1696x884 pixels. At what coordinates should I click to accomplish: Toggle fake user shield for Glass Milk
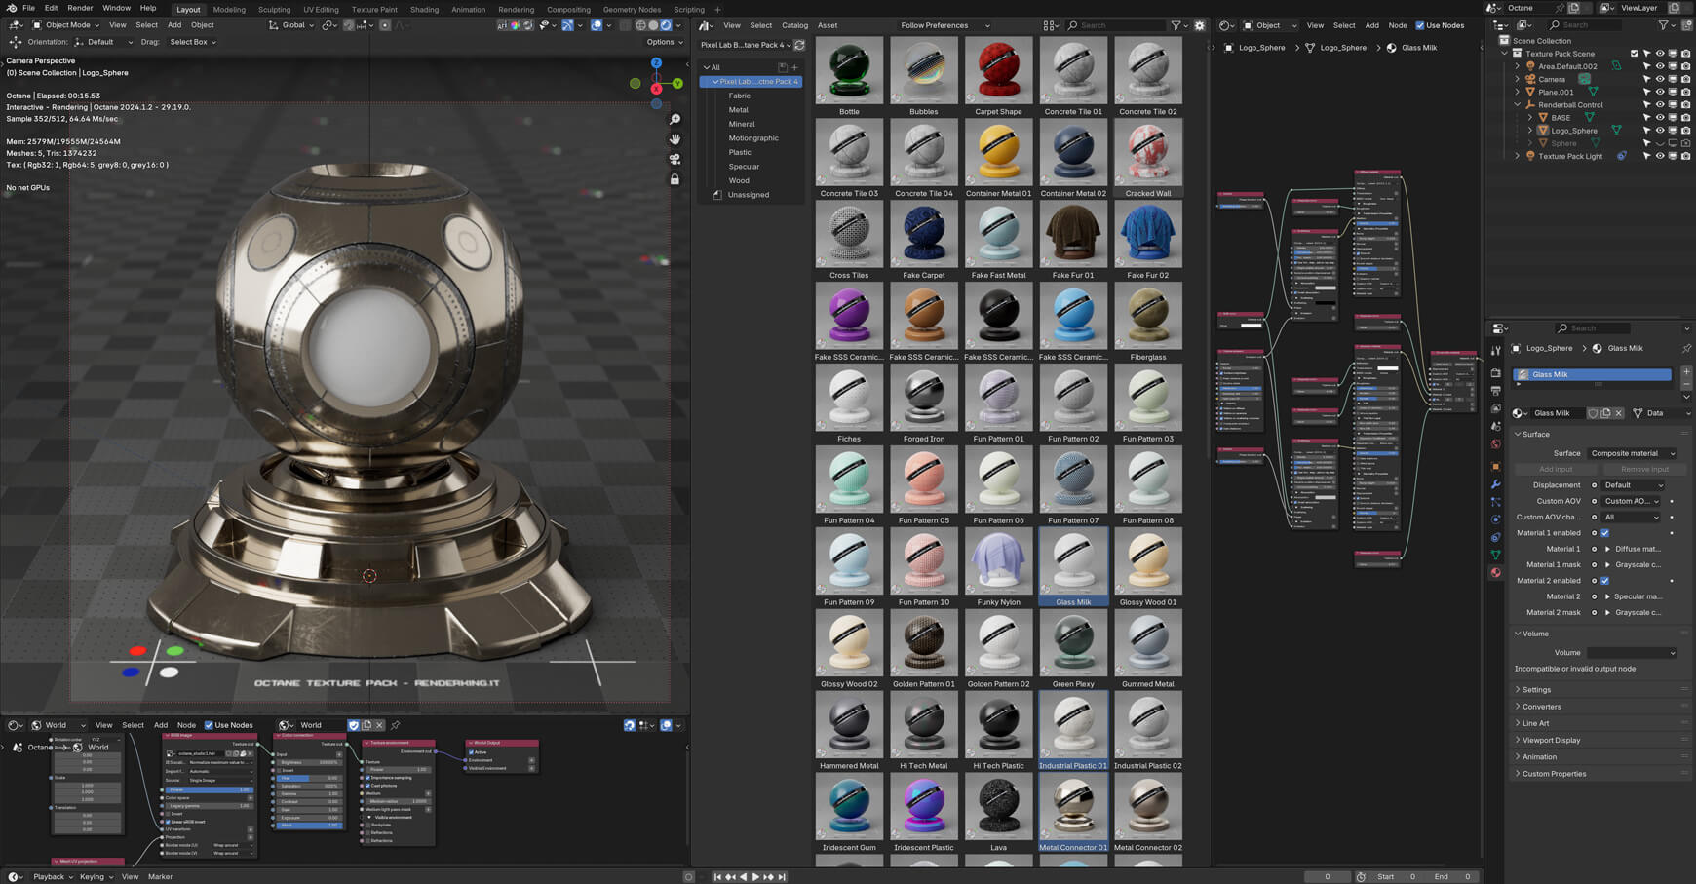click(1593, 413)
